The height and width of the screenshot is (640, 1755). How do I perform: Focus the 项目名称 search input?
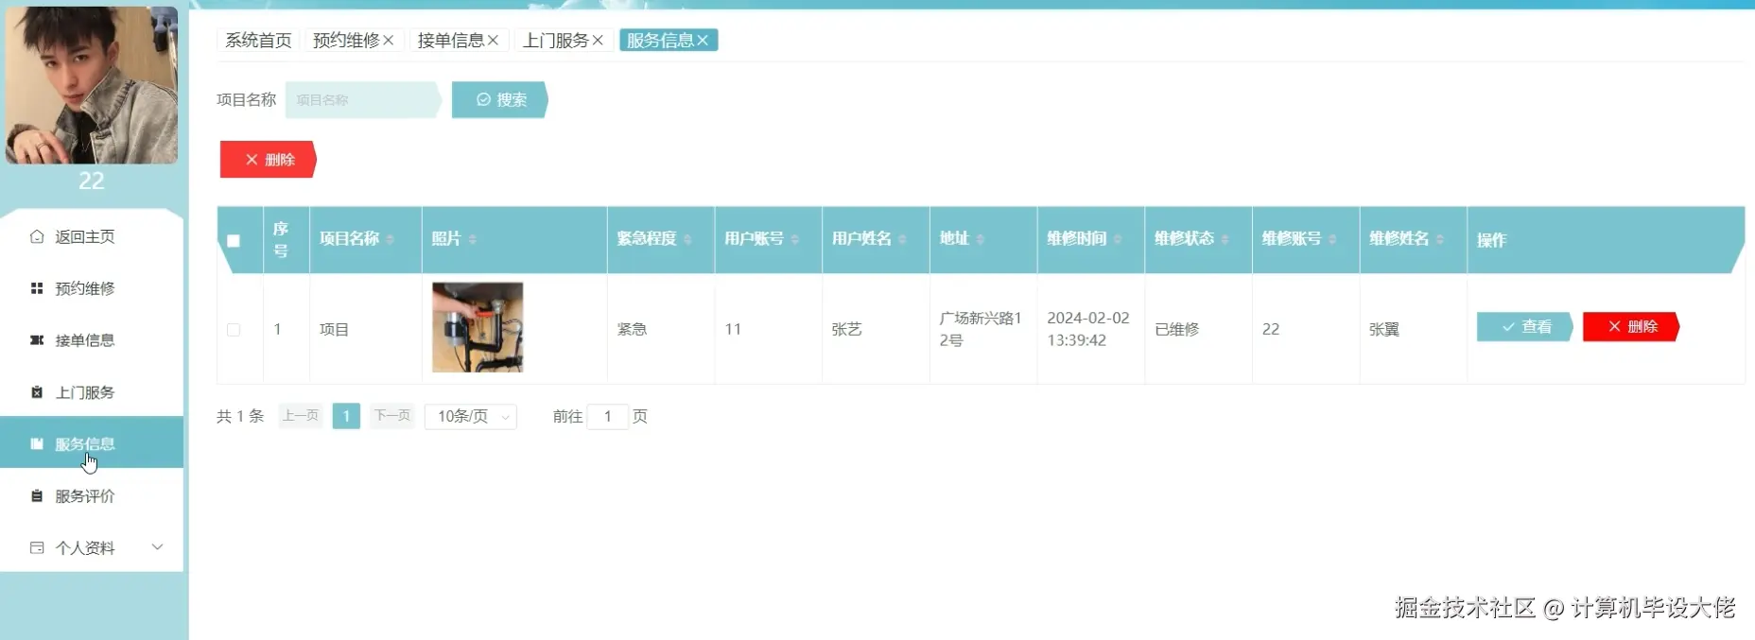pos(363,99)
